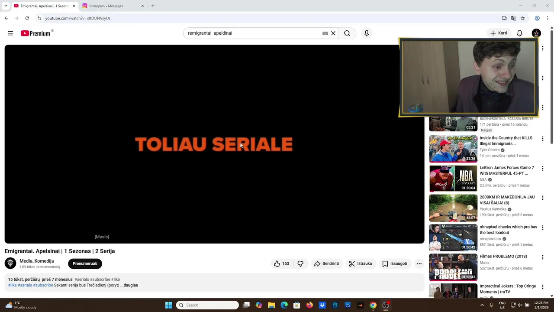Viewport: 554px width, 312px height.
Task: Click the video player showing TOLIAU SERIALE
Action: (214, 144)
